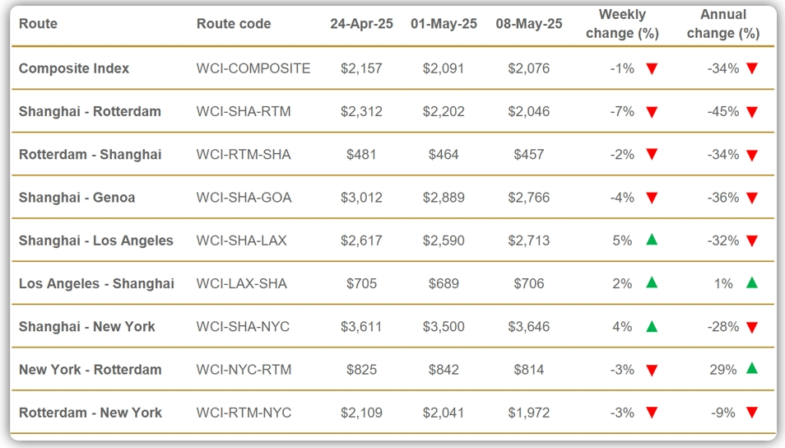Click red down arrow for Composite Index weekly change
The image size is (785, 448).
click(652, 68)
